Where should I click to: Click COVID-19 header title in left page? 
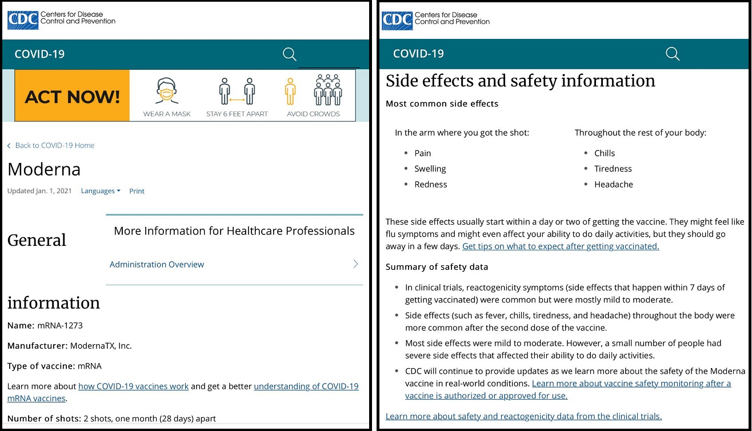[39, 54]
